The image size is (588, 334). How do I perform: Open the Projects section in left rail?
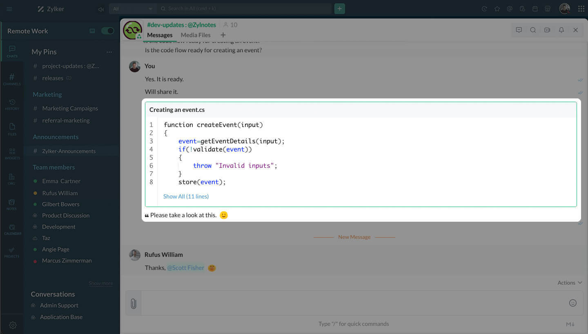12,252
